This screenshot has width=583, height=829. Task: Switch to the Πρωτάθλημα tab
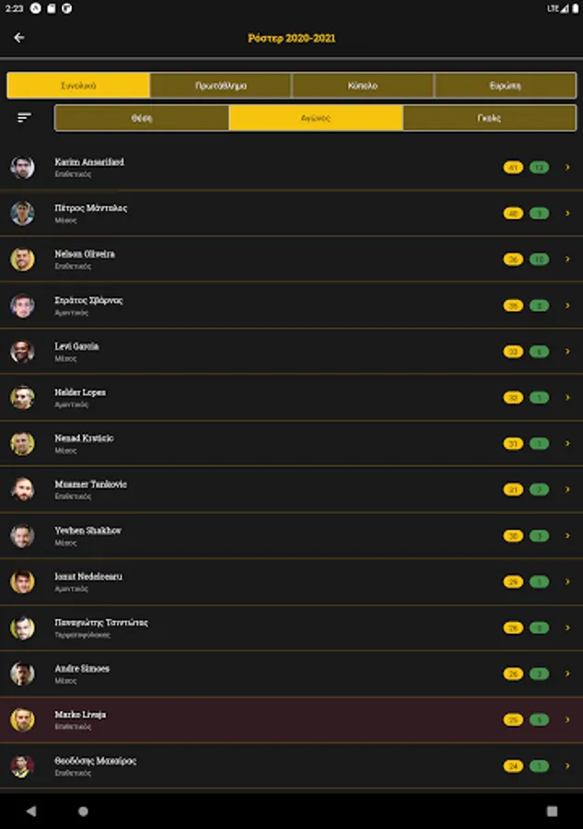pyautogui.click(x=220, y=86)
